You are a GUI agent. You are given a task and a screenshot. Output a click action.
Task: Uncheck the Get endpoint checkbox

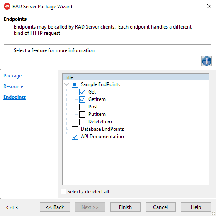(x=82, y=92)
